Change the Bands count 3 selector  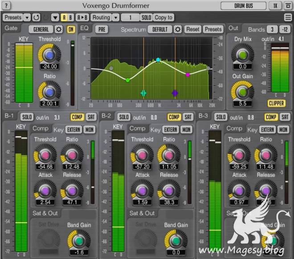pos(272,29)
